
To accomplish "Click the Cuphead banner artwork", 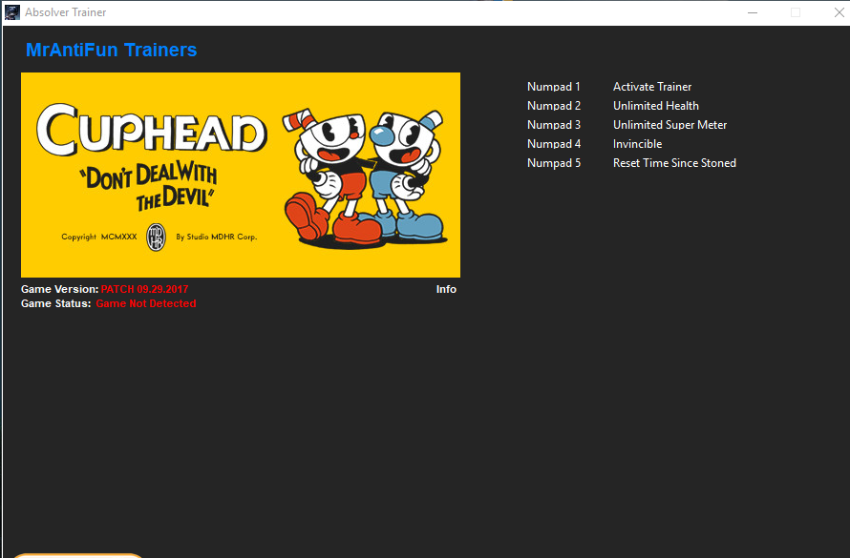I will pos(240,175).
